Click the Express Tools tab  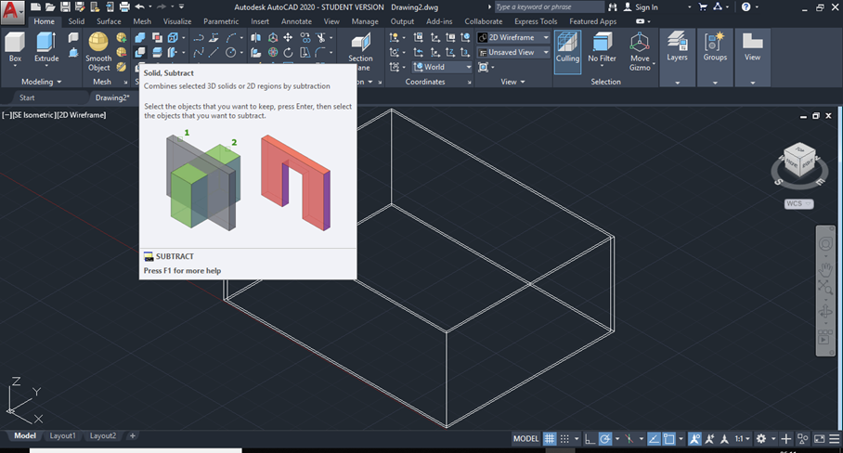click(536, 21)
